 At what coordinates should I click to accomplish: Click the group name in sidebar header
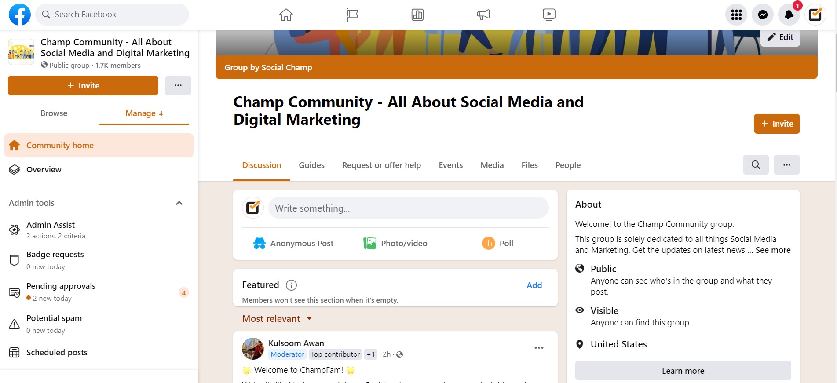pyautogui.click(x=115, y=47)
